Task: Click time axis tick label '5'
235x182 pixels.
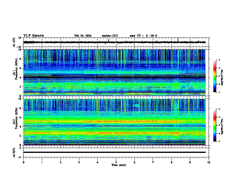Action: coord(116,162)
